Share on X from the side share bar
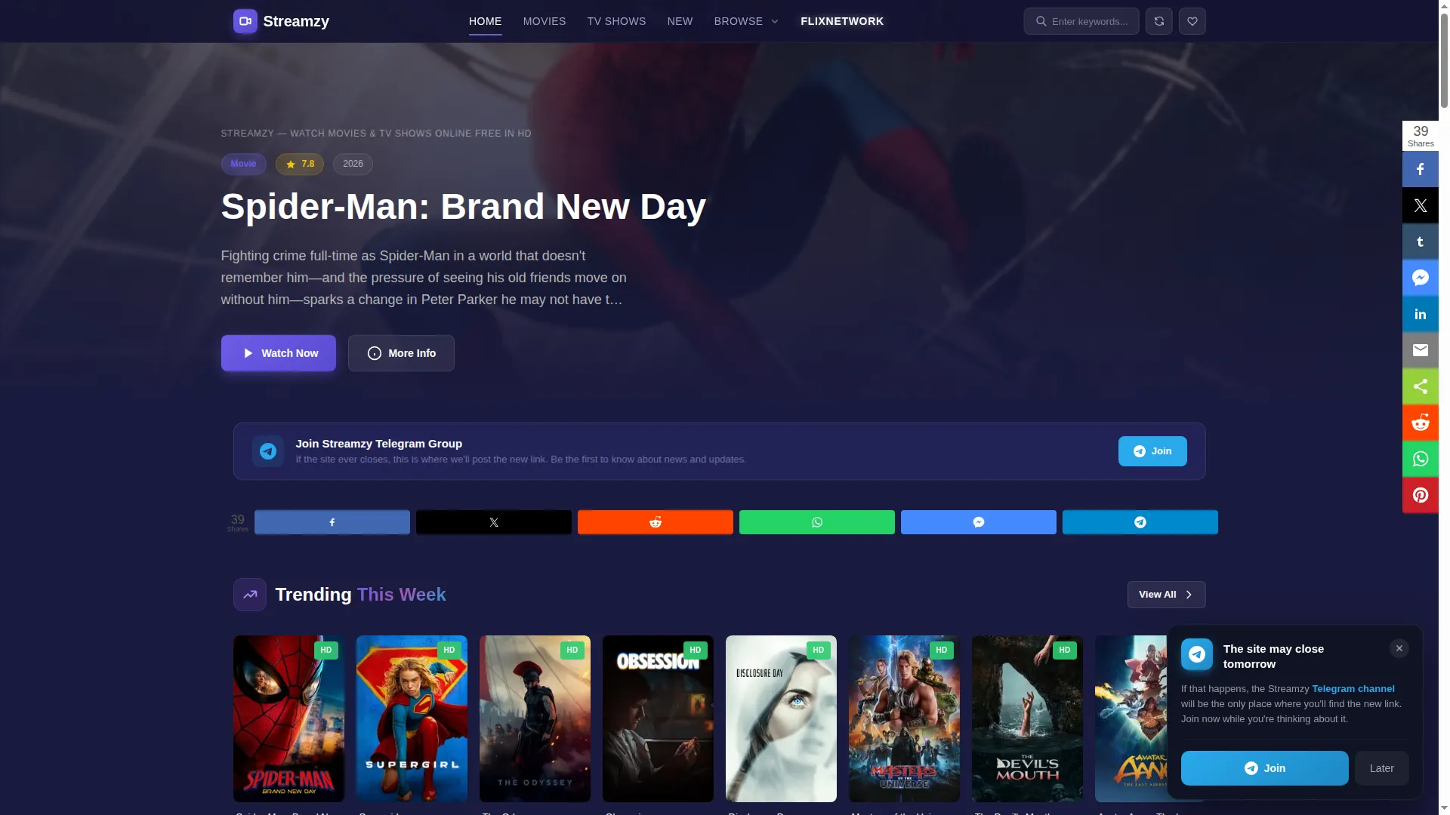 pyautogui.click(x=1420, y=205)
